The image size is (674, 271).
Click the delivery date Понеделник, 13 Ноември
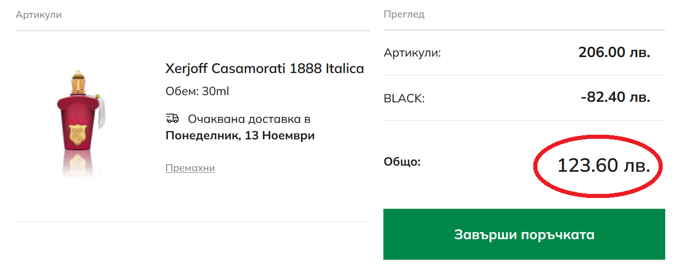pos(240,136)
